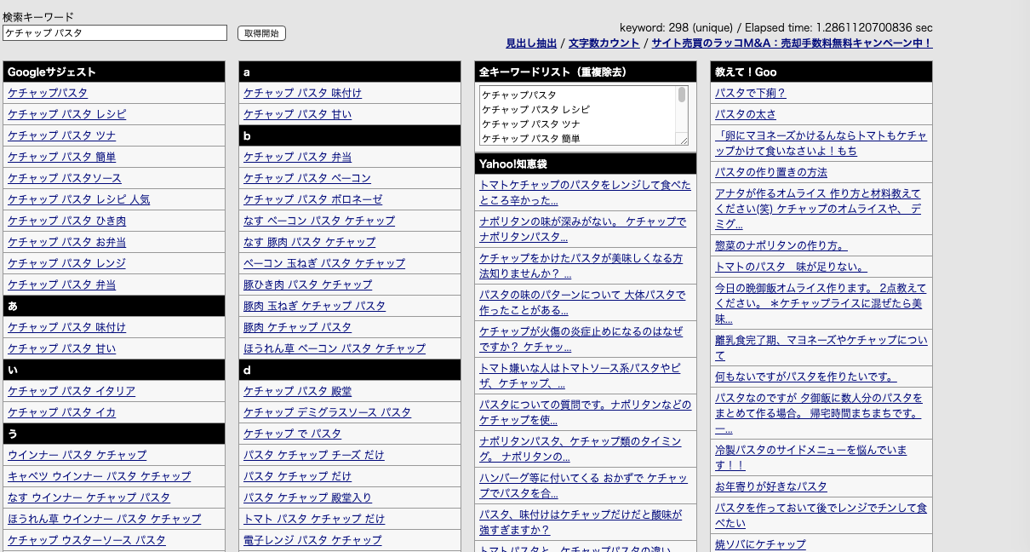Click inside the 検索キーワード search field
Screen dimensions: 1030x552
[x=115, y=32]
